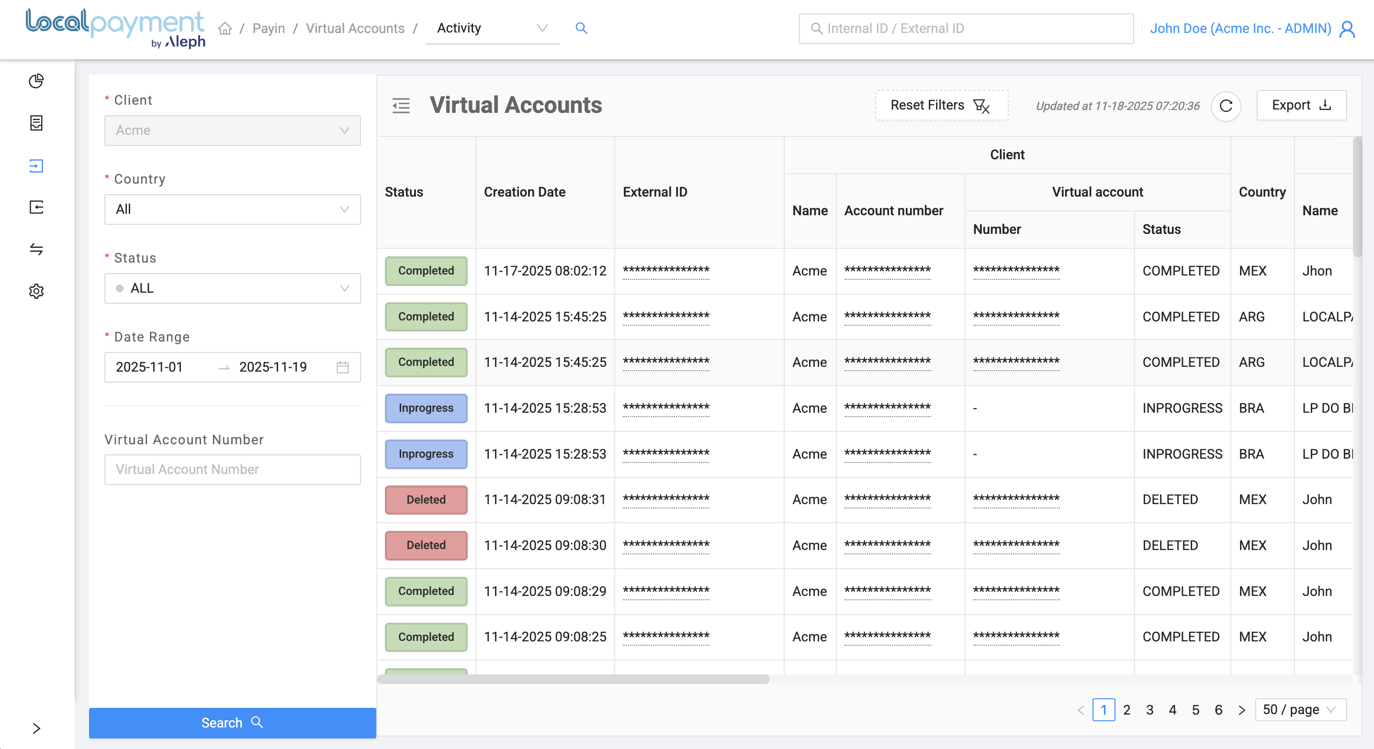Select the Payin sidebar icon
The height and width of the screenshot is (749, 1374).
coord(36,165)
